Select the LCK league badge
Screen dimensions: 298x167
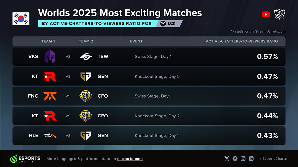(169, 23)
